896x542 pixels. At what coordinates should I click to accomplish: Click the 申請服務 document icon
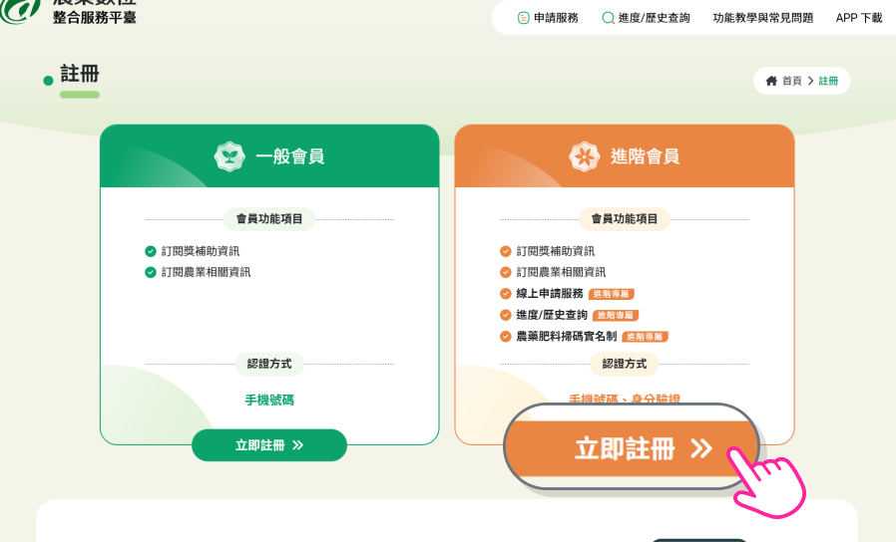[524, 18]
